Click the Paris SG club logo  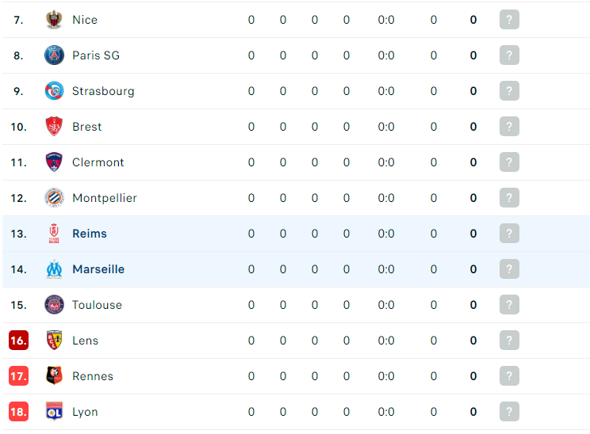(54, 55)
